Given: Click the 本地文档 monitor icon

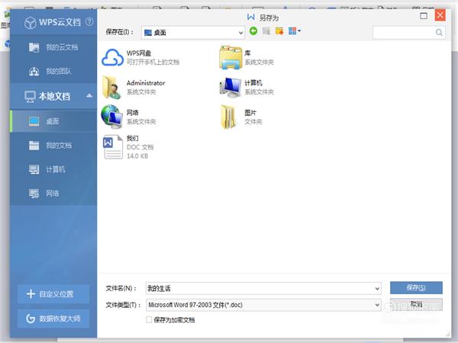Looking at the screenshot, I should coord(30,96).
